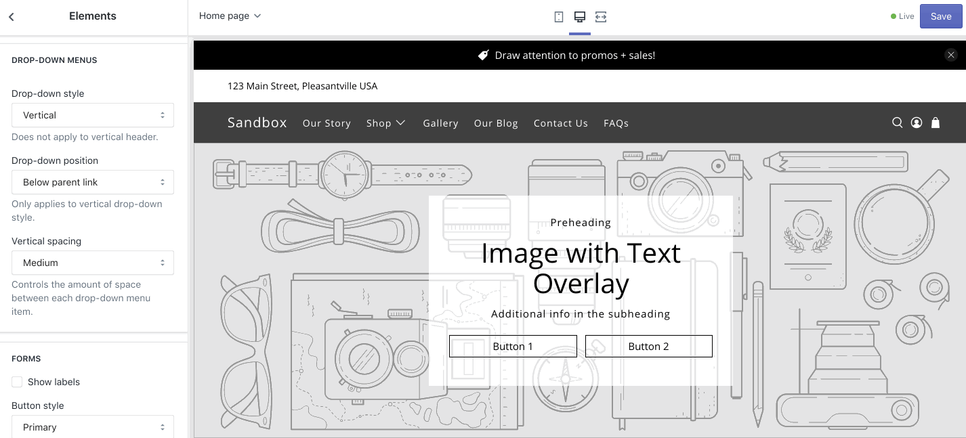Expand the Home page selector

click(230, 16)
